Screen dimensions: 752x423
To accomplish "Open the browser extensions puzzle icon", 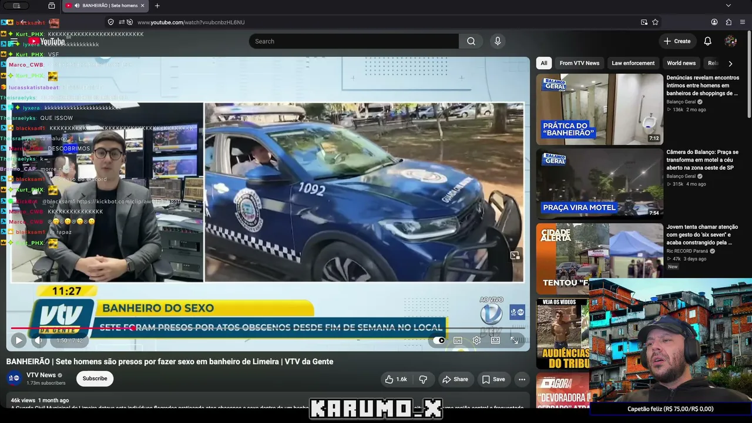I will (x=728, y=22).
